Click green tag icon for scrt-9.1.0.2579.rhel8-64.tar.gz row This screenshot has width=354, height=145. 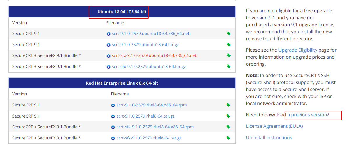tap(229, 116)
